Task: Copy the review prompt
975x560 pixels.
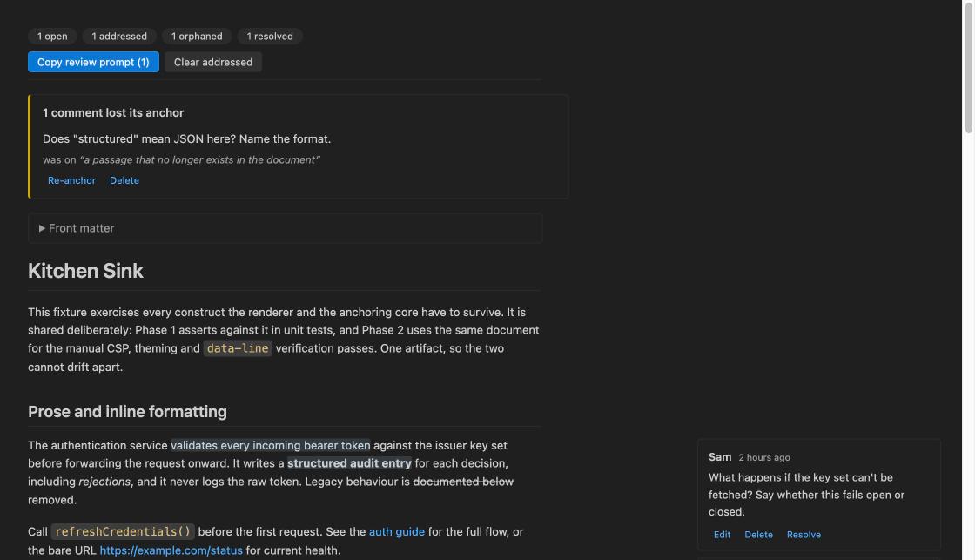Action: pos(93,62)
